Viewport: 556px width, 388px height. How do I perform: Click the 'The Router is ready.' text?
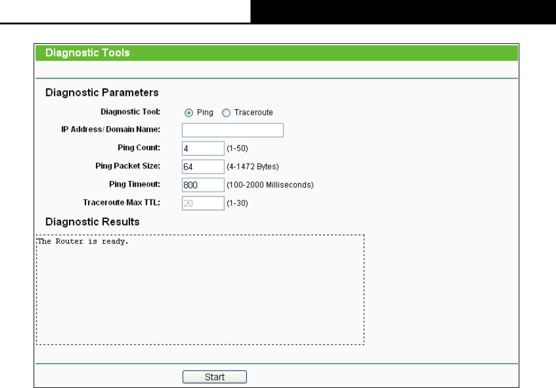82,242
